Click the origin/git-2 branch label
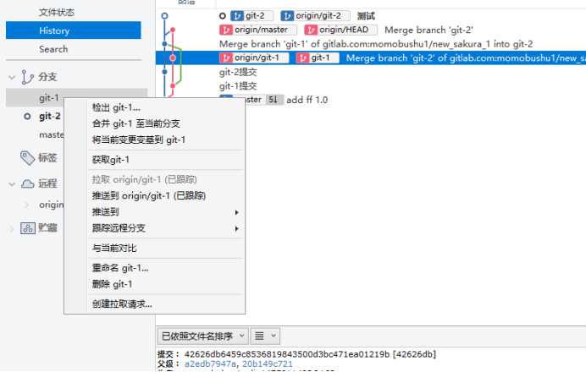The width and height of the screenshot is (586, 372). (x=315, y=16)
